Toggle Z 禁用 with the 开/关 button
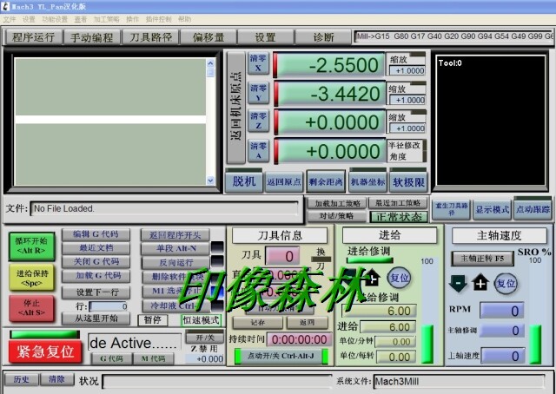The width and height of the screenshot is (556, 394). click(205, 338)
